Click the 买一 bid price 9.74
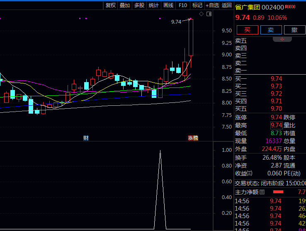Screen dimensions: 306x231 click(276, 79)
